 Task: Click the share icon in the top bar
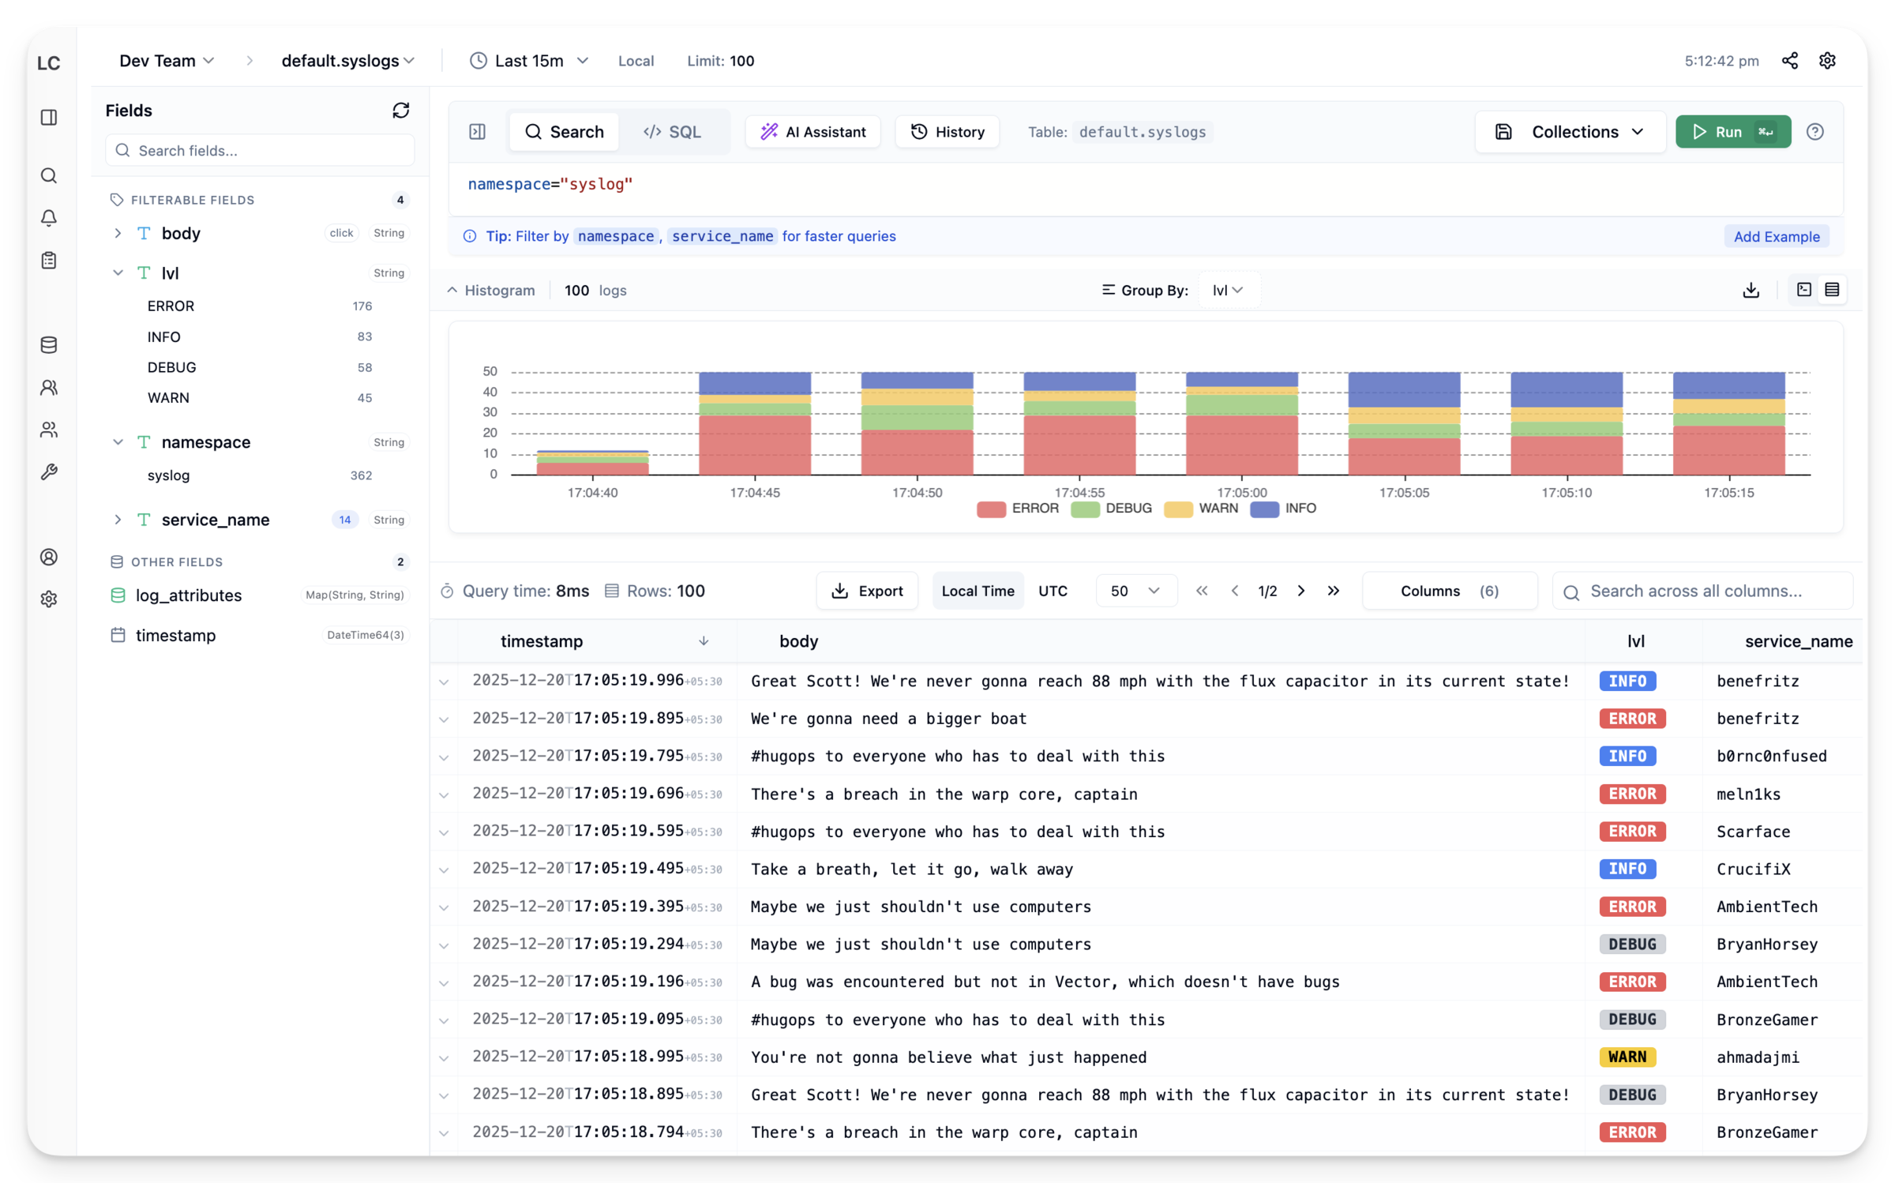pyautogui.click(x=1789, y=60)
